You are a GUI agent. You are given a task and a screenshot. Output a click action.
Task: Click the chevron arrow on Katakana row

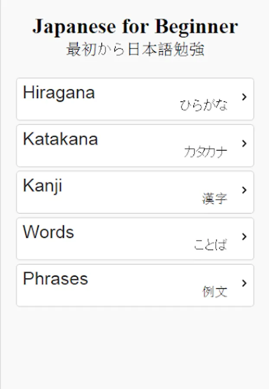point(244,143)
